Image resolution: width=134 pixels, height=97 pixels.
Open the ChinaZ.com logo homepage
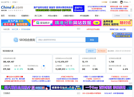click(12, 8)
